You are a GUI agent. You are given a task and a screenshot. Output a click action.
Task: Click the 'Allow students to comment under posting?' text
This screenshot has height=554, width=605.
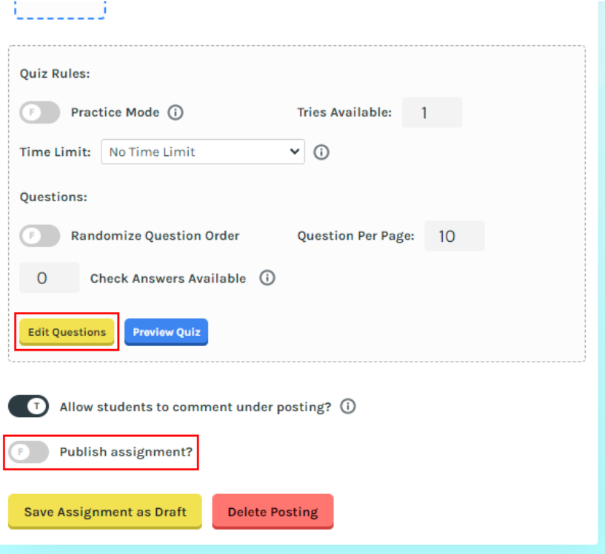click(195, 406)
